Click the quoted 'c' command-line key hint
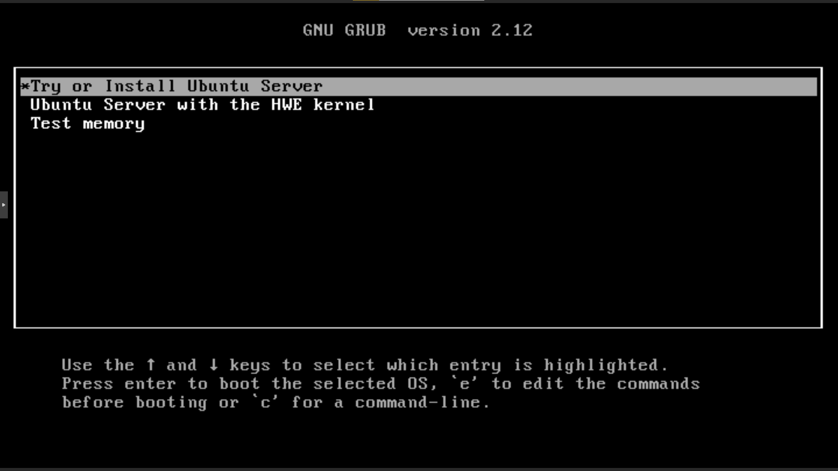 266,402
